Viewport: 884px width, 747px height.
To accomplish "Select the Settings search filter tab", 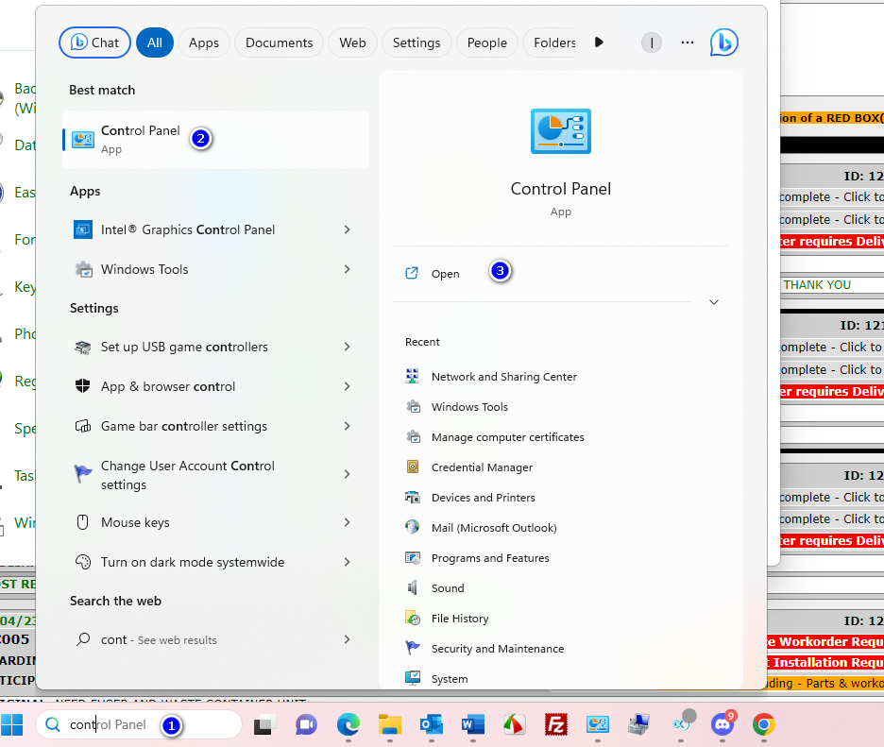I will pos(416,42).
